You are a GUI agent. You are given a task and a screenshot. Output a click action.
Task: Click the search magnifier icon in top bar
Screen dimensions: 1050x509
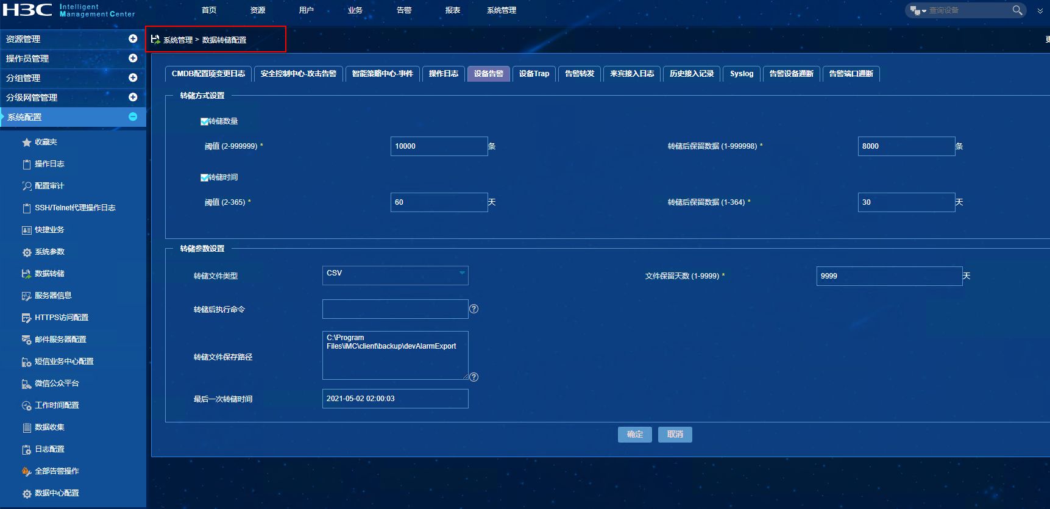pos(1017,10)
